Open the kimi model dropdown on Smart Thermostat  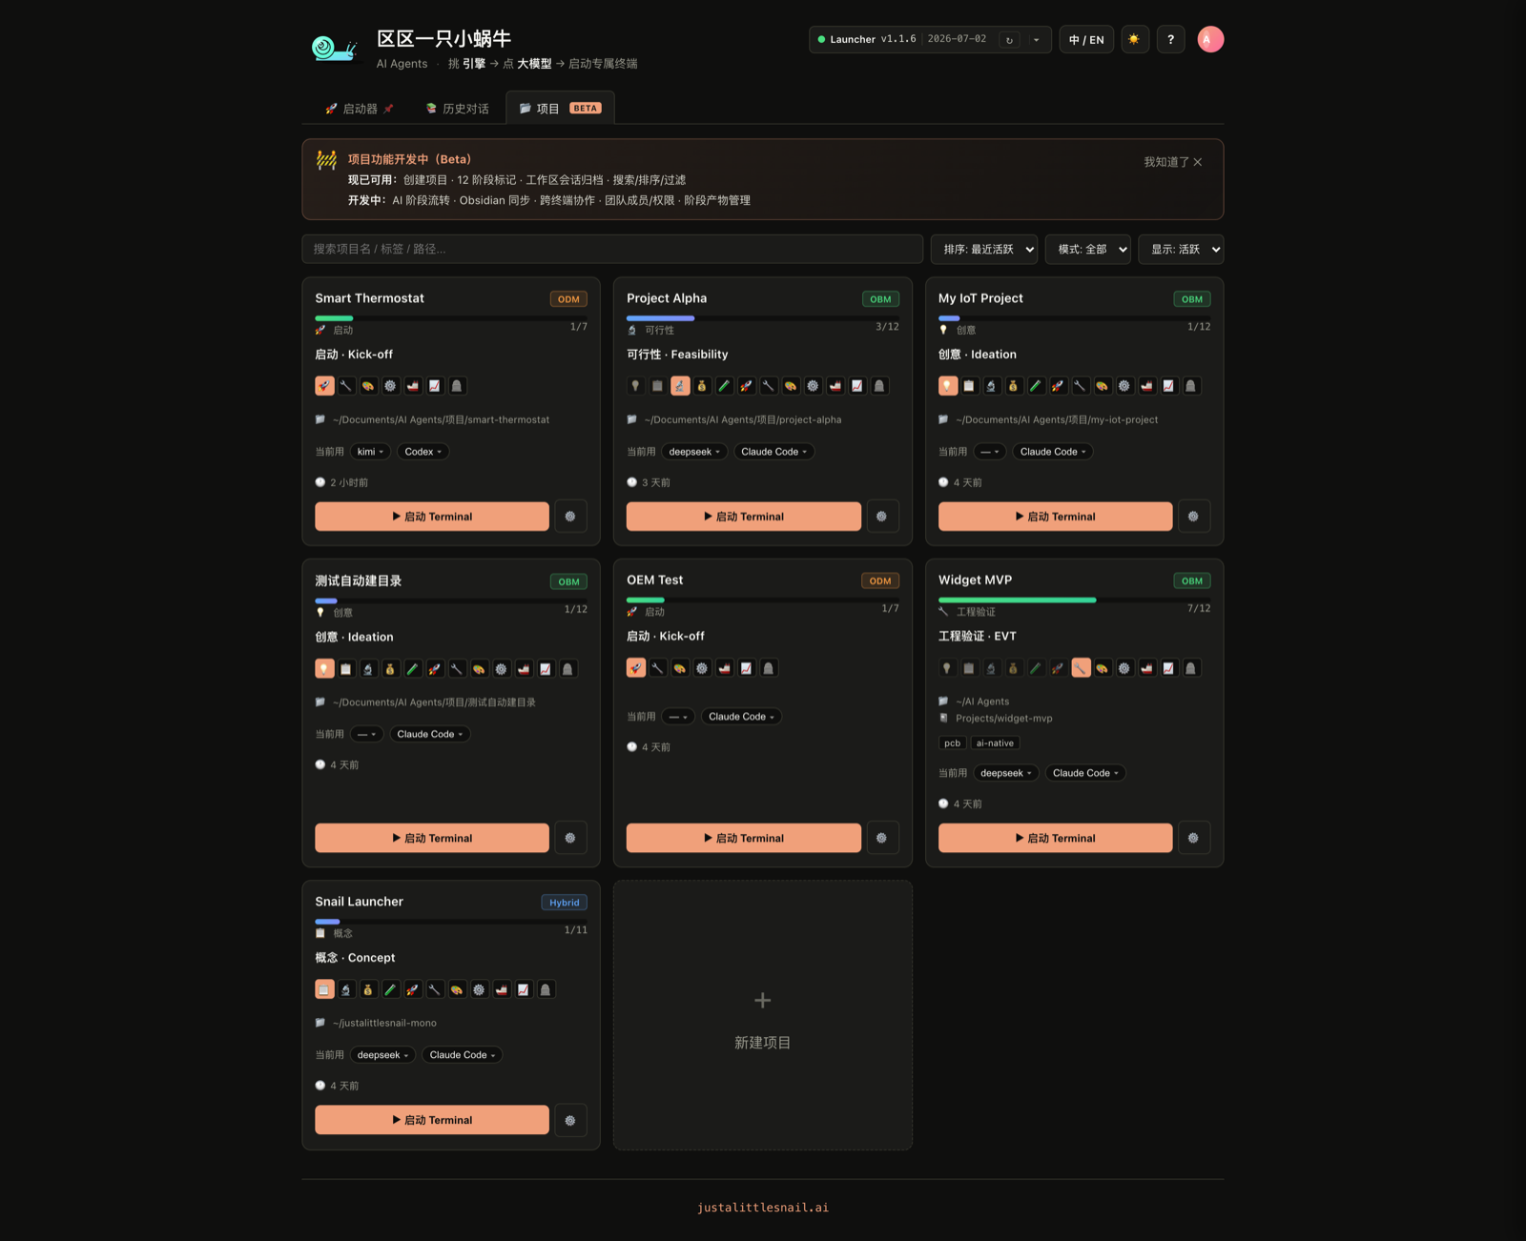(x=370, y=452)
